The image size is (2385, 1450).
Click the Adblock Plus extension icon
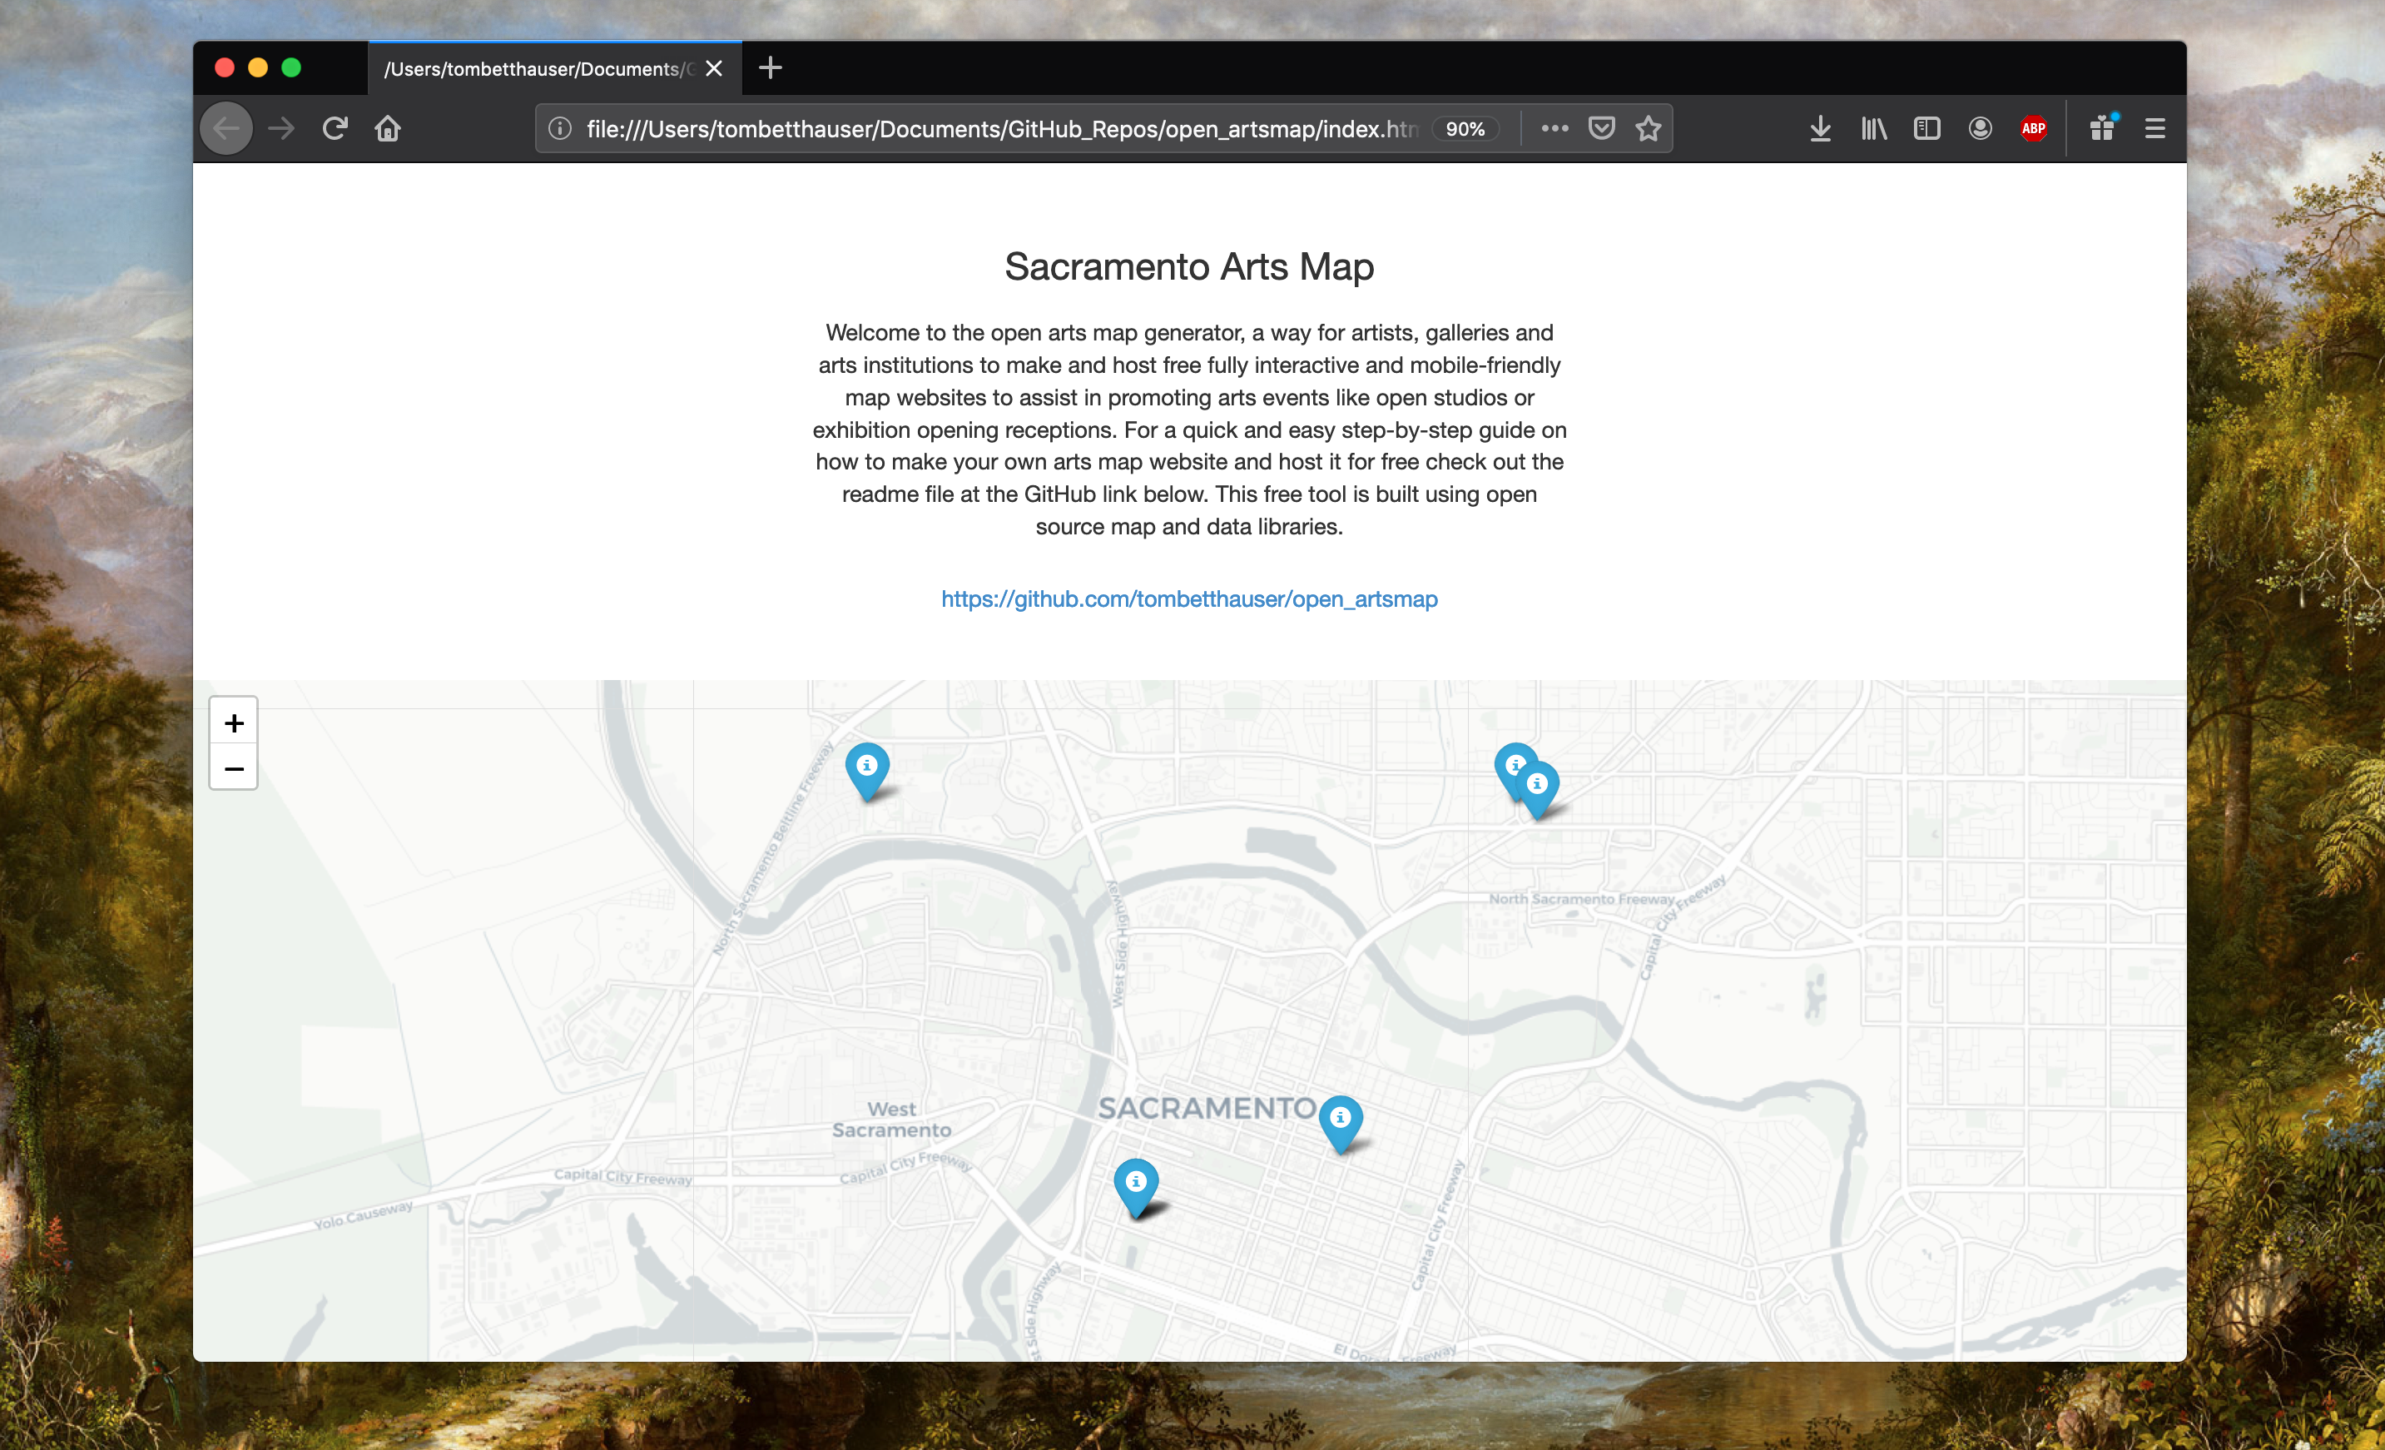[2033, 129]
